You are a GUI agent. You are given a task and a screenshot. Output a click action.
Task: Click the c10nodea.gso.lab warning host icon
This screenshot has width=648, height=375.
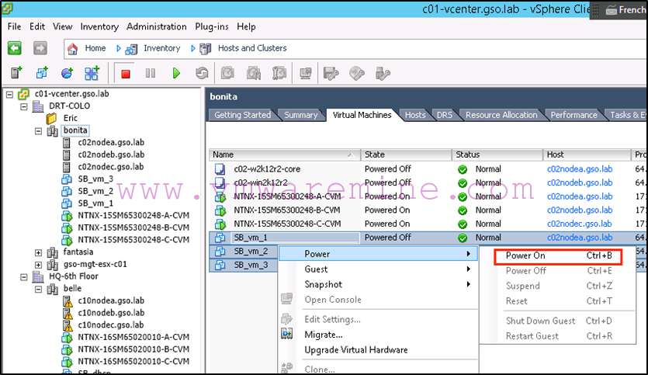pos(68,301)
